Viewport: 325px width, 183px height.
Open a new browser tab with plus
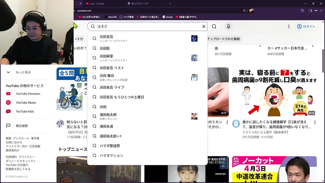(x=170, y=4)
